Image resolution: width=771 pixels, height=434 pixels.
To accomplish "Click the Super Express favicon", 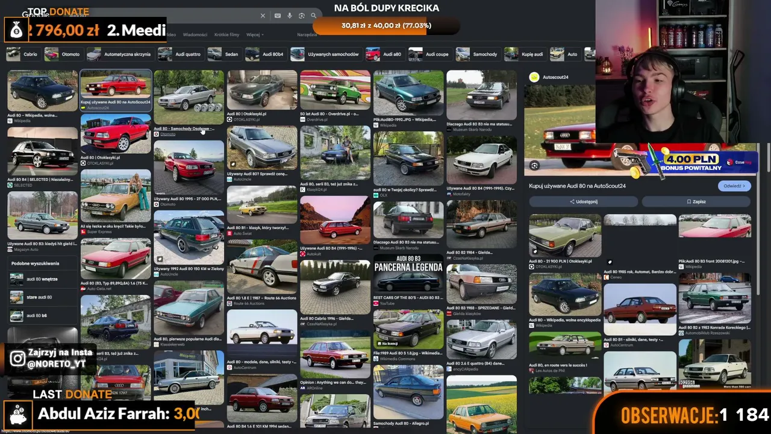I will click(83, 231).
